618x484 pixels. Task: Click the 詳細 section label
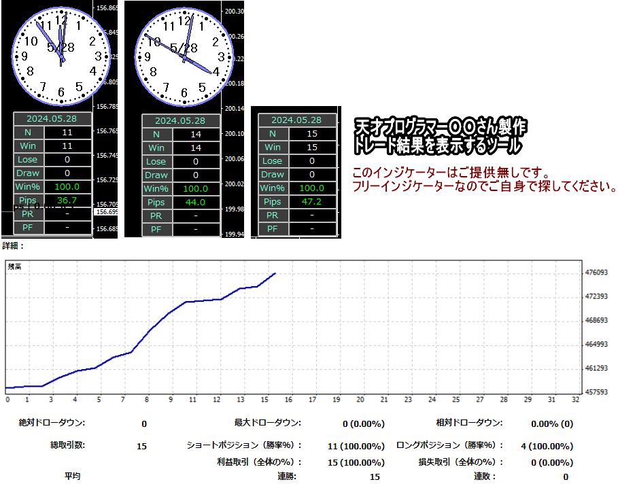14,246
